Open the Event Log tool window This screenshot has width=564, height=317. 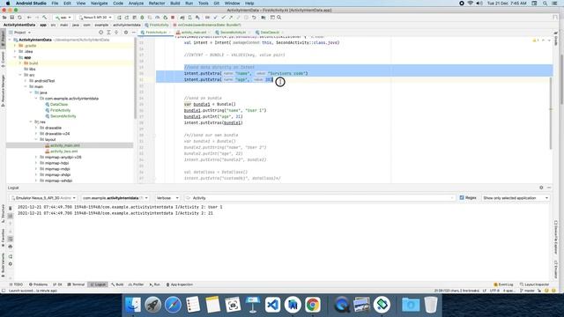(503, 284)
